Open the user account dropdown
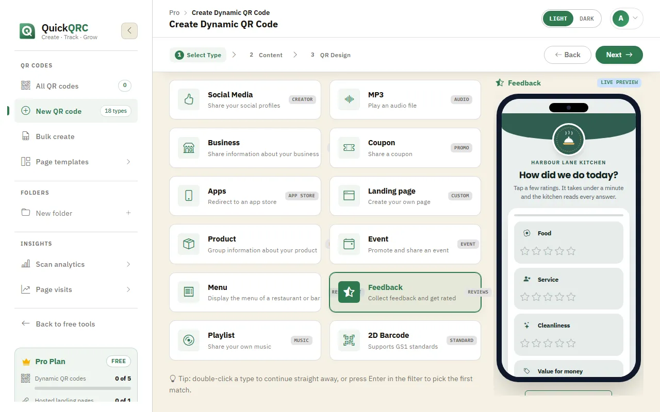Viewport: 660px width, 412px height. (626, 19)
